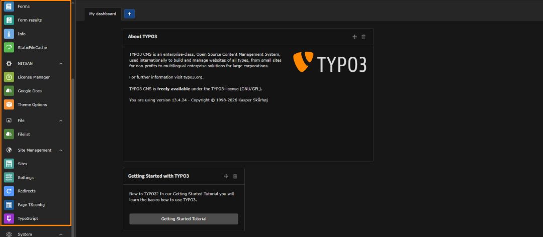The width and height of the screenshot is (543, 237).
Task: Click the File group image icon
Action: click(x=9, y=121)
